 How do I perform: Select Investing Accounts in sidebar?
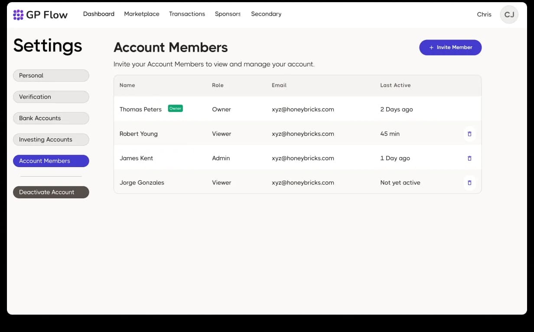pos(51,139)
